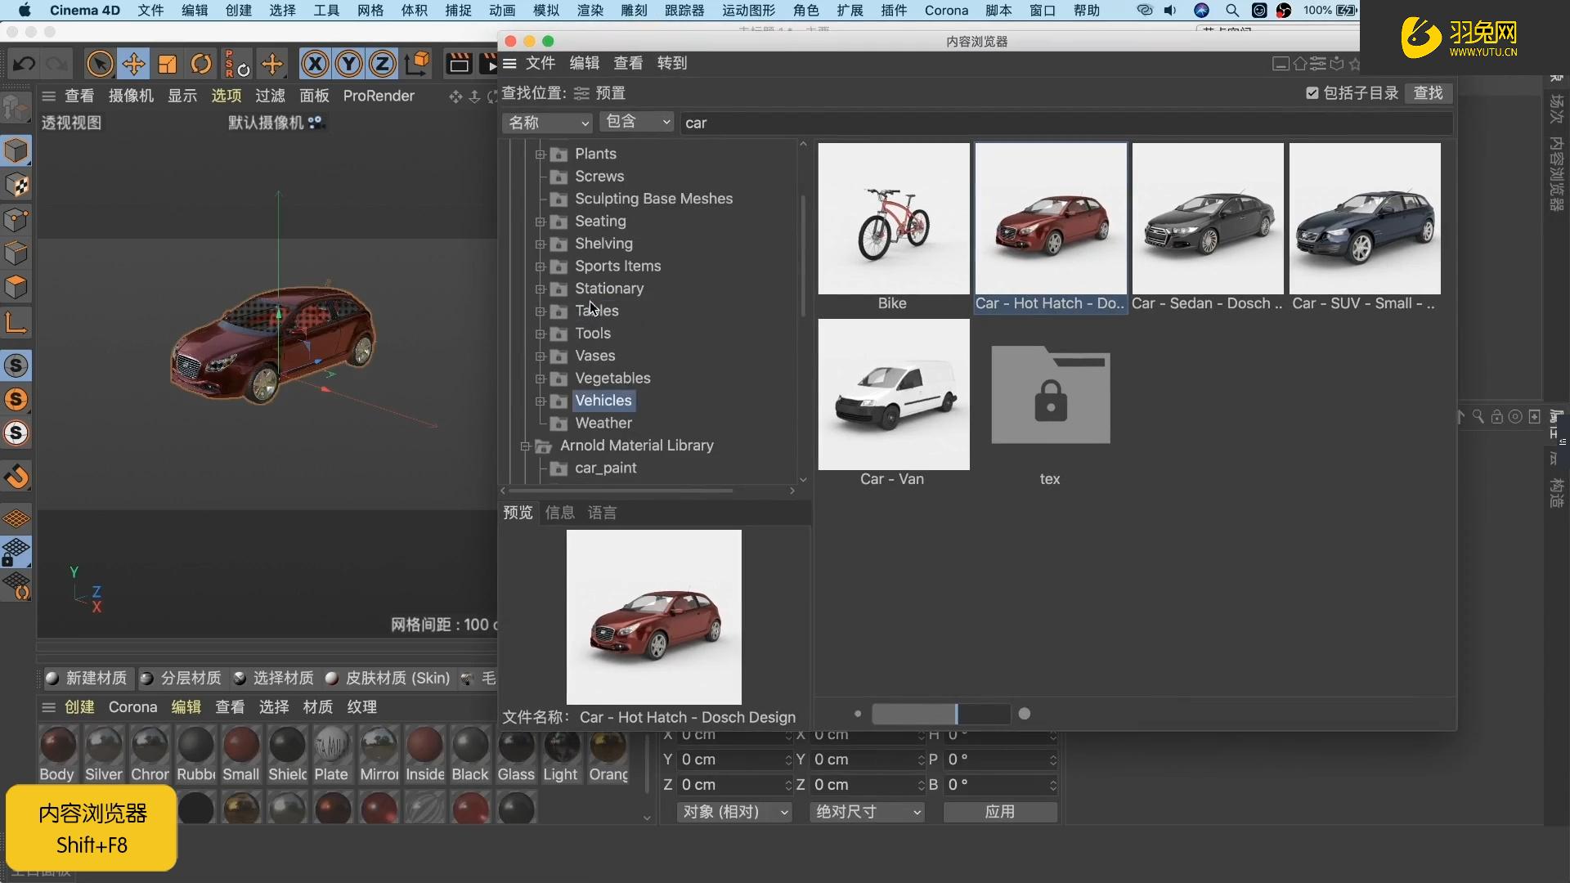1570x883 pixels.
Task: Select the Scale tool
Action: pyautogui.click(x=168, y=64)
